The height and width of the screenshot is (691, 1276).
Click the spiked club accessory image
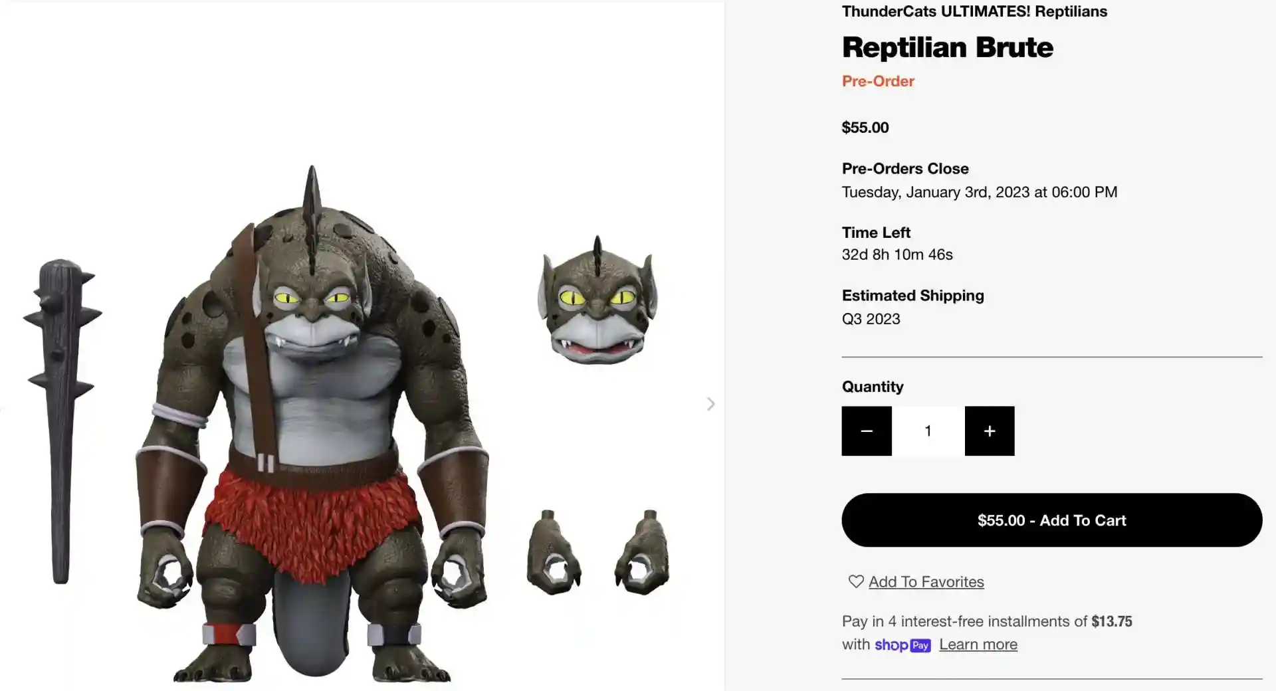[x=61, y=419]
